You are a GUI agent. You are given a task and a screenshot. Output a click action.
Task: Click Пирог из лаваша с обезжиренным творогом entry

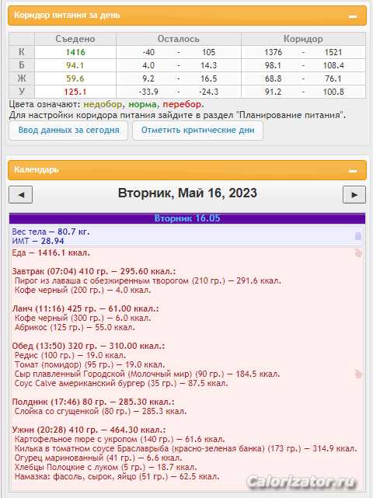(x=148, y=280)
